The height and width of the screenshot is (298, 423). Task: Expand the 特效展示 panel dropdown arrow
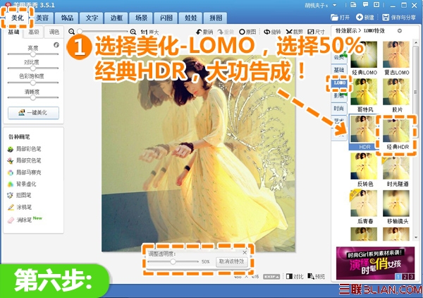(400, 31)
